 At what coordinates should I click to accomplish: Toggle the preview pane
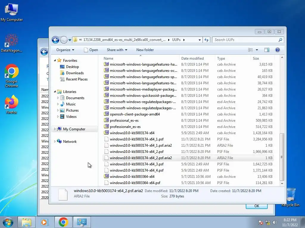click(x=267, y=50)
